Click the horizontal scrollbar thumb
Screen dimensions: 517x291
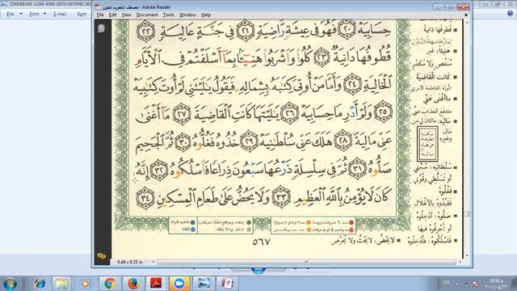point(307,262)
